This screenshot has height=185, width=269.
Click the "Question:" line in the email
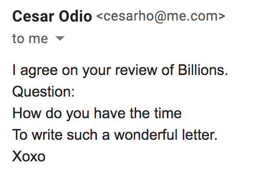(44, 91)
